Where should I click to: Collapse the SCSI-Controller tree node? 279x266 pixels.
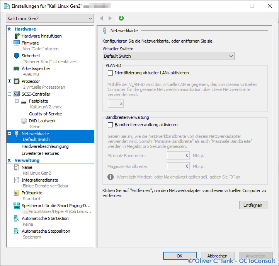pos(9,94)
